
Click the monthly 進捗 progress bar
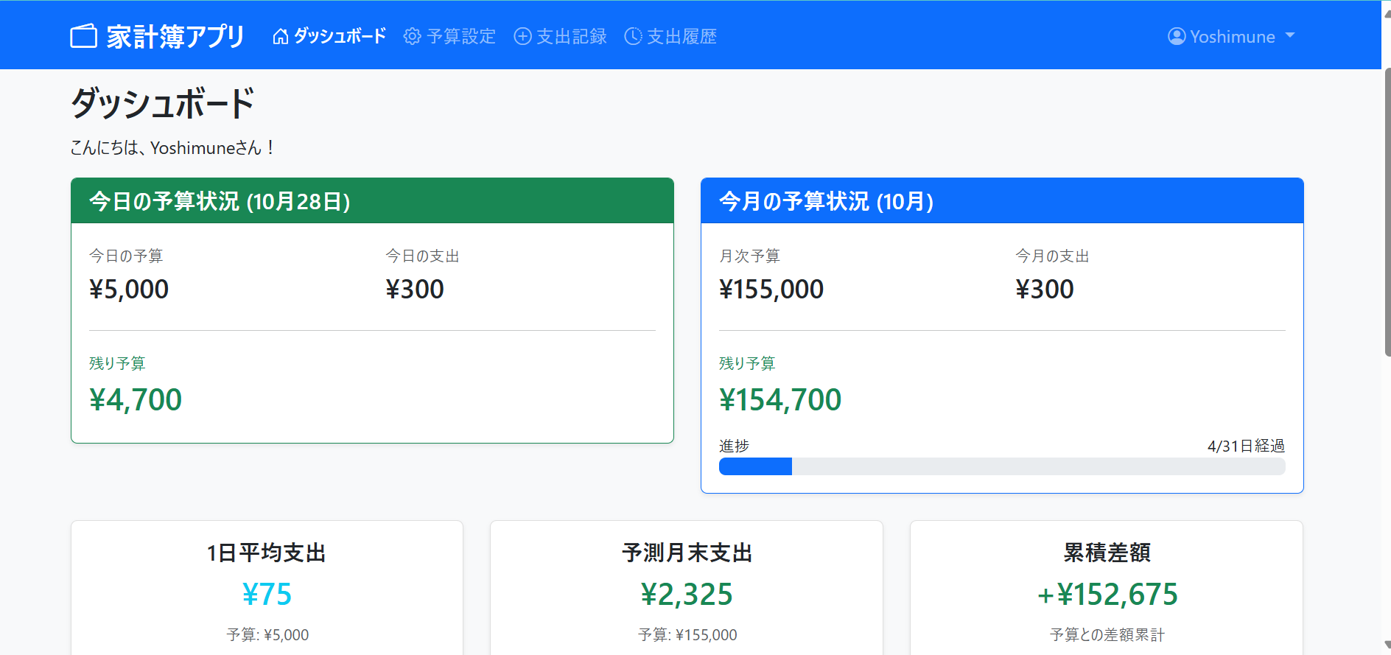click(x=1002, y=466)
